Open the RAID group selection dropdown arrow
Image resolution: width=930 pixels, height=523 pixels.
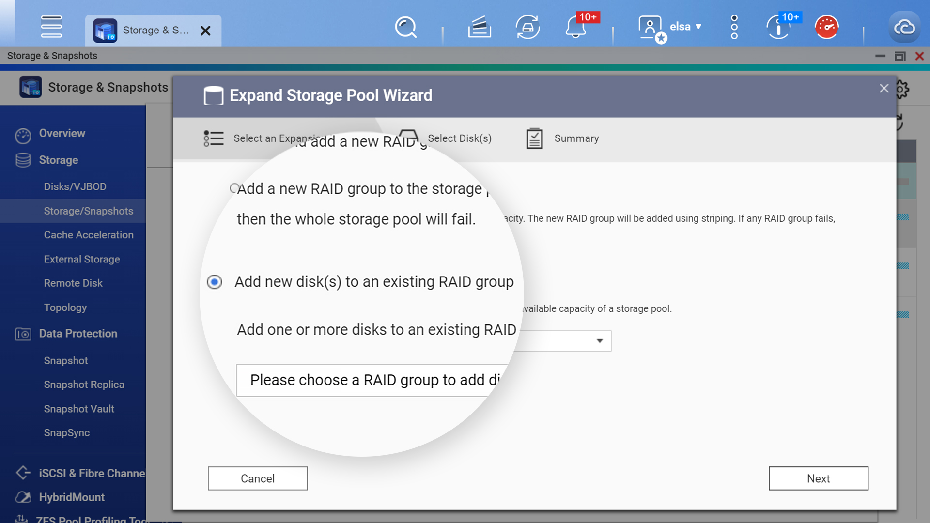click(600, 341)
